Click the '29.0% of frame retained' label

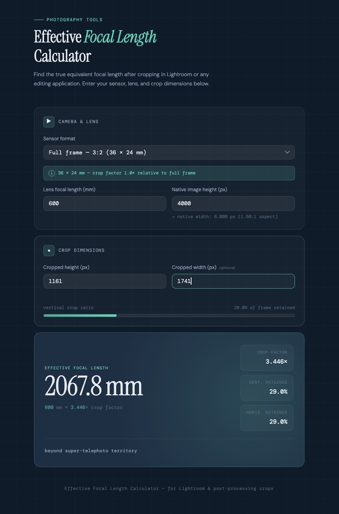pyautogui.click(x=264, y=308)
